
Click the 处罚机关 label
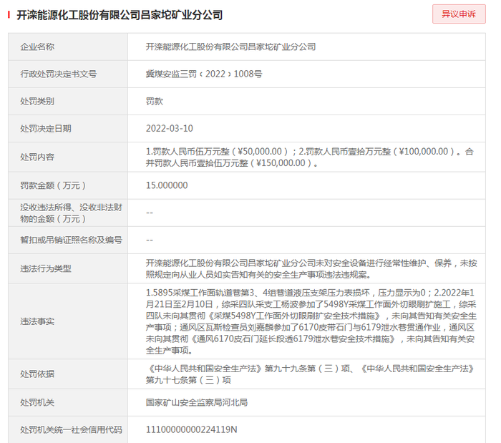tap(37, 402)
